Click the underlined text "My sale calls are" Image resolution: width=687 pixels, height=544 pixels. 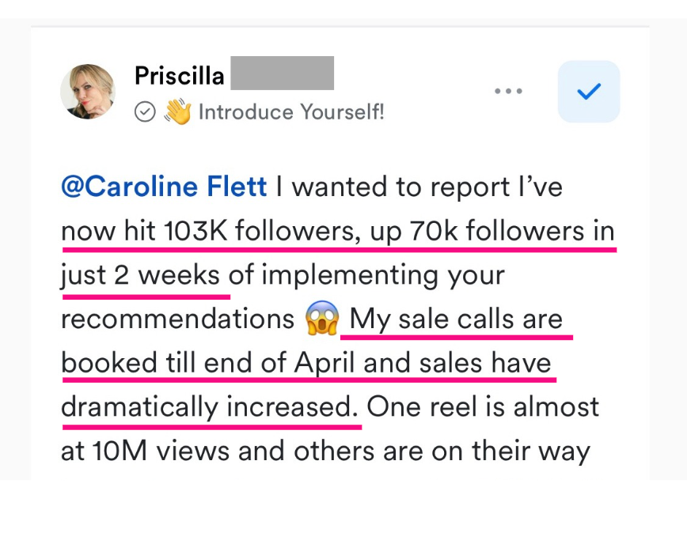coord(456,319)
